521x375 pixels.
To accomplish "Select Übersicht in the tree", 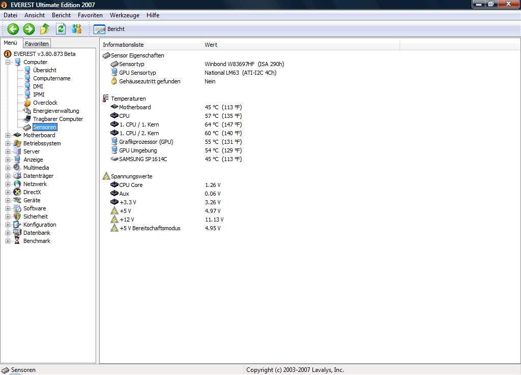I will (45, 70).
